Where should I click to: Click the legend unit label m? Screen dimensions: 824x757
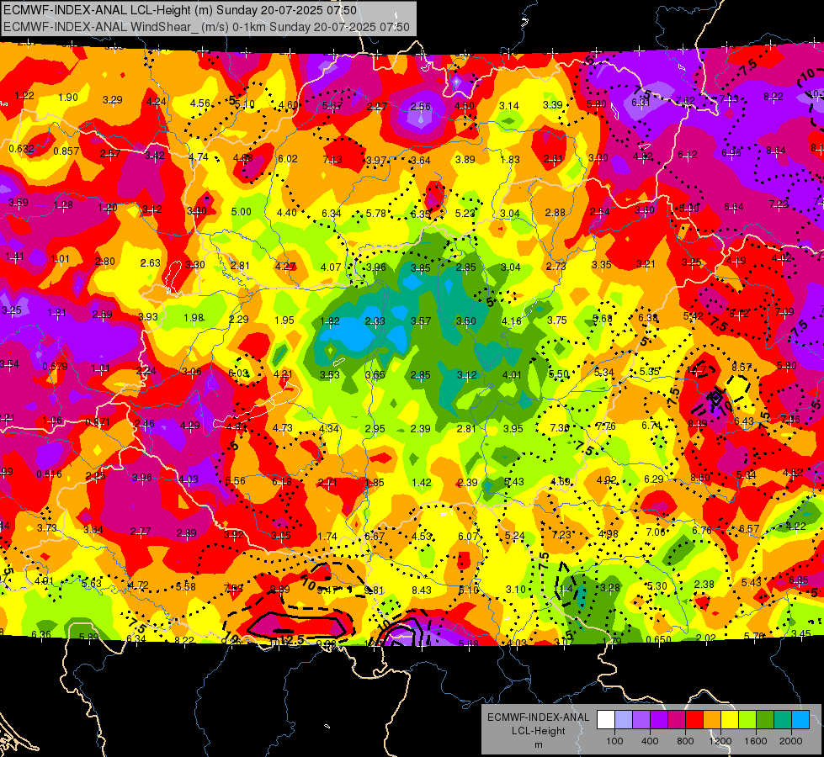538,745
